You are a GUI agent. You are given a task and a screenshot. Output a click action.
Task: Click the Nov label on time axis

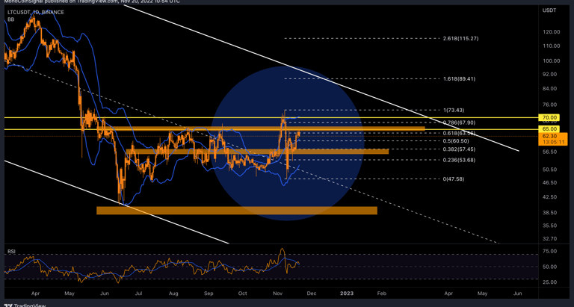(x=277, y=294)
